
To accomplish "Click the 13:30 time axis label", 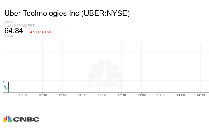I will coord(161,95).
